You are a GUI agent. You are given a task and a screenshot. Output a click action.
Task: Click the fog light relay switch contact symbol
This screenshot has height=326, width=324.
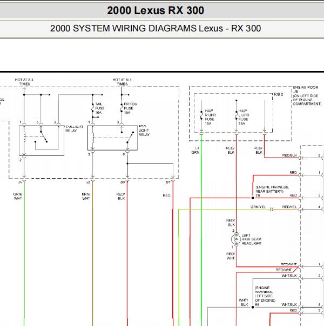pos(129,137)
